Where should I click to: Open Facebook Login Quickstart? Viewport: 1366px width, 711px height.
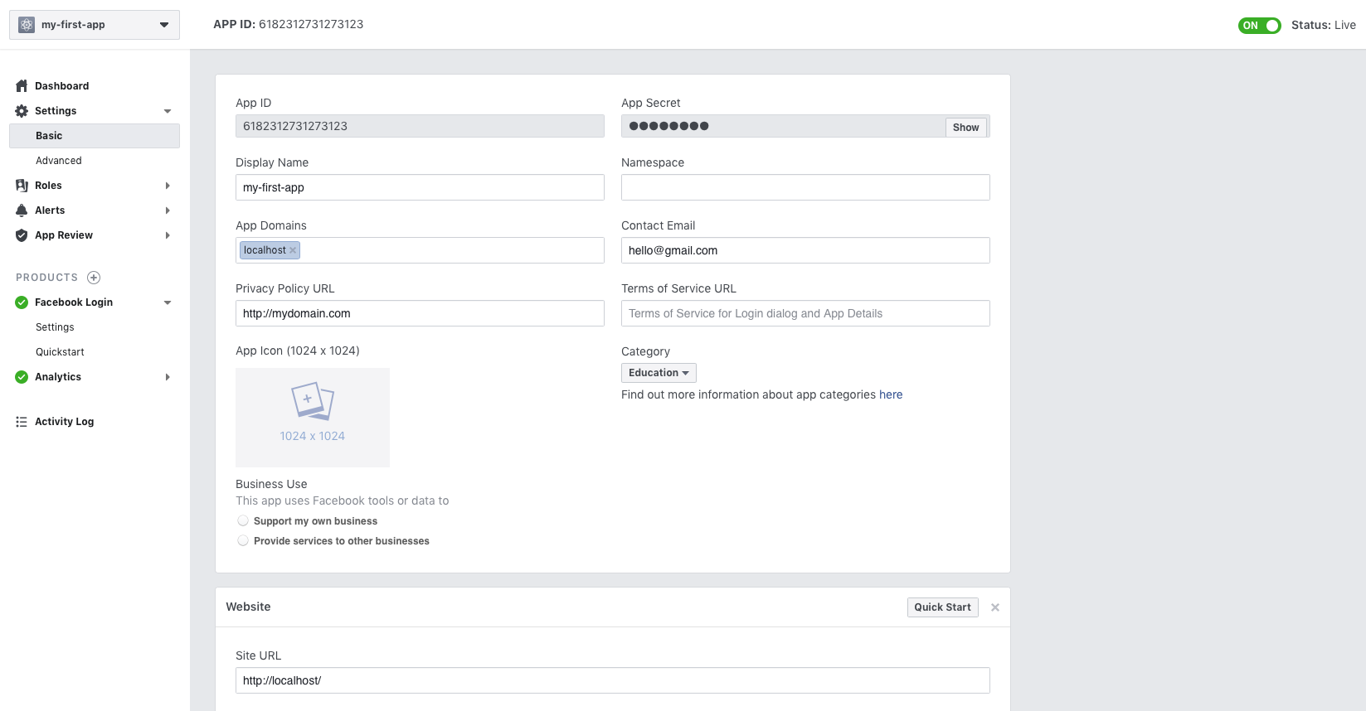(x=60, y=352)
